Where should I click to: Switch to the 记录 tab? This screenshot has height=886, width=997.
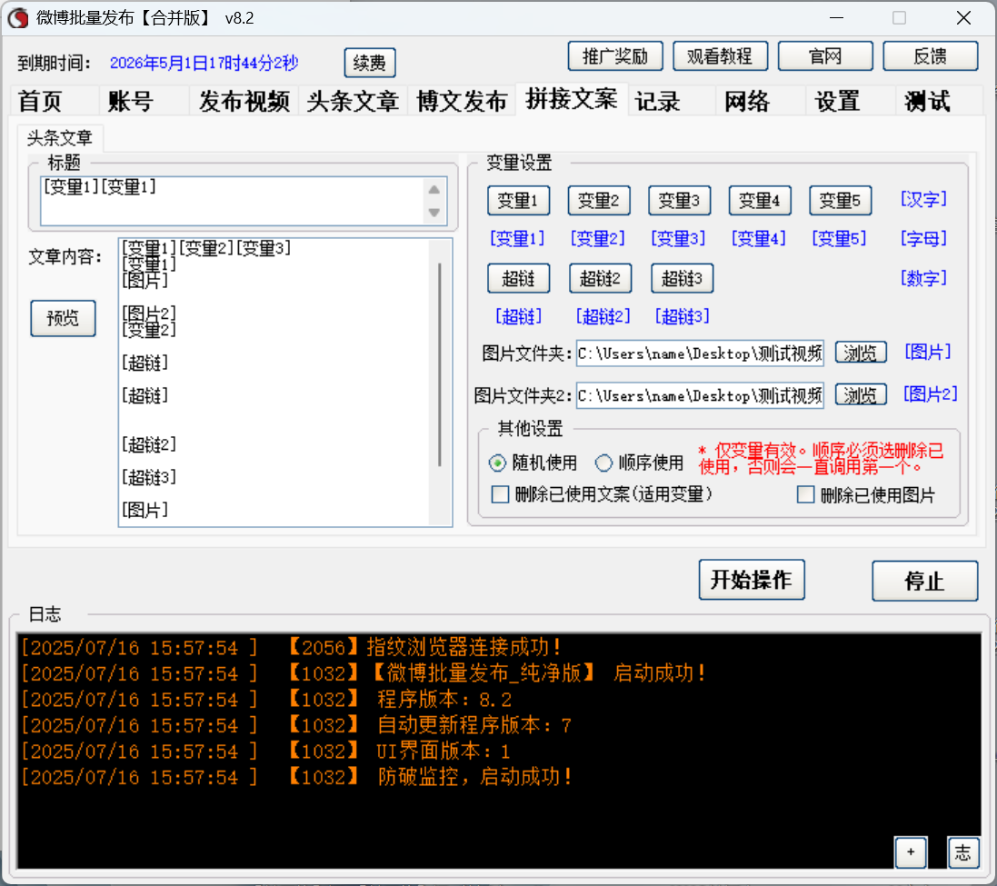click(657, 101)
